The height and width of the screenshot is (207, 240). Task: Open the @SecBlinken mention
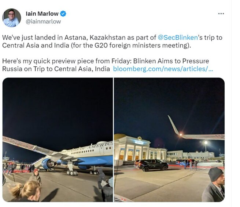click(178, 38)
